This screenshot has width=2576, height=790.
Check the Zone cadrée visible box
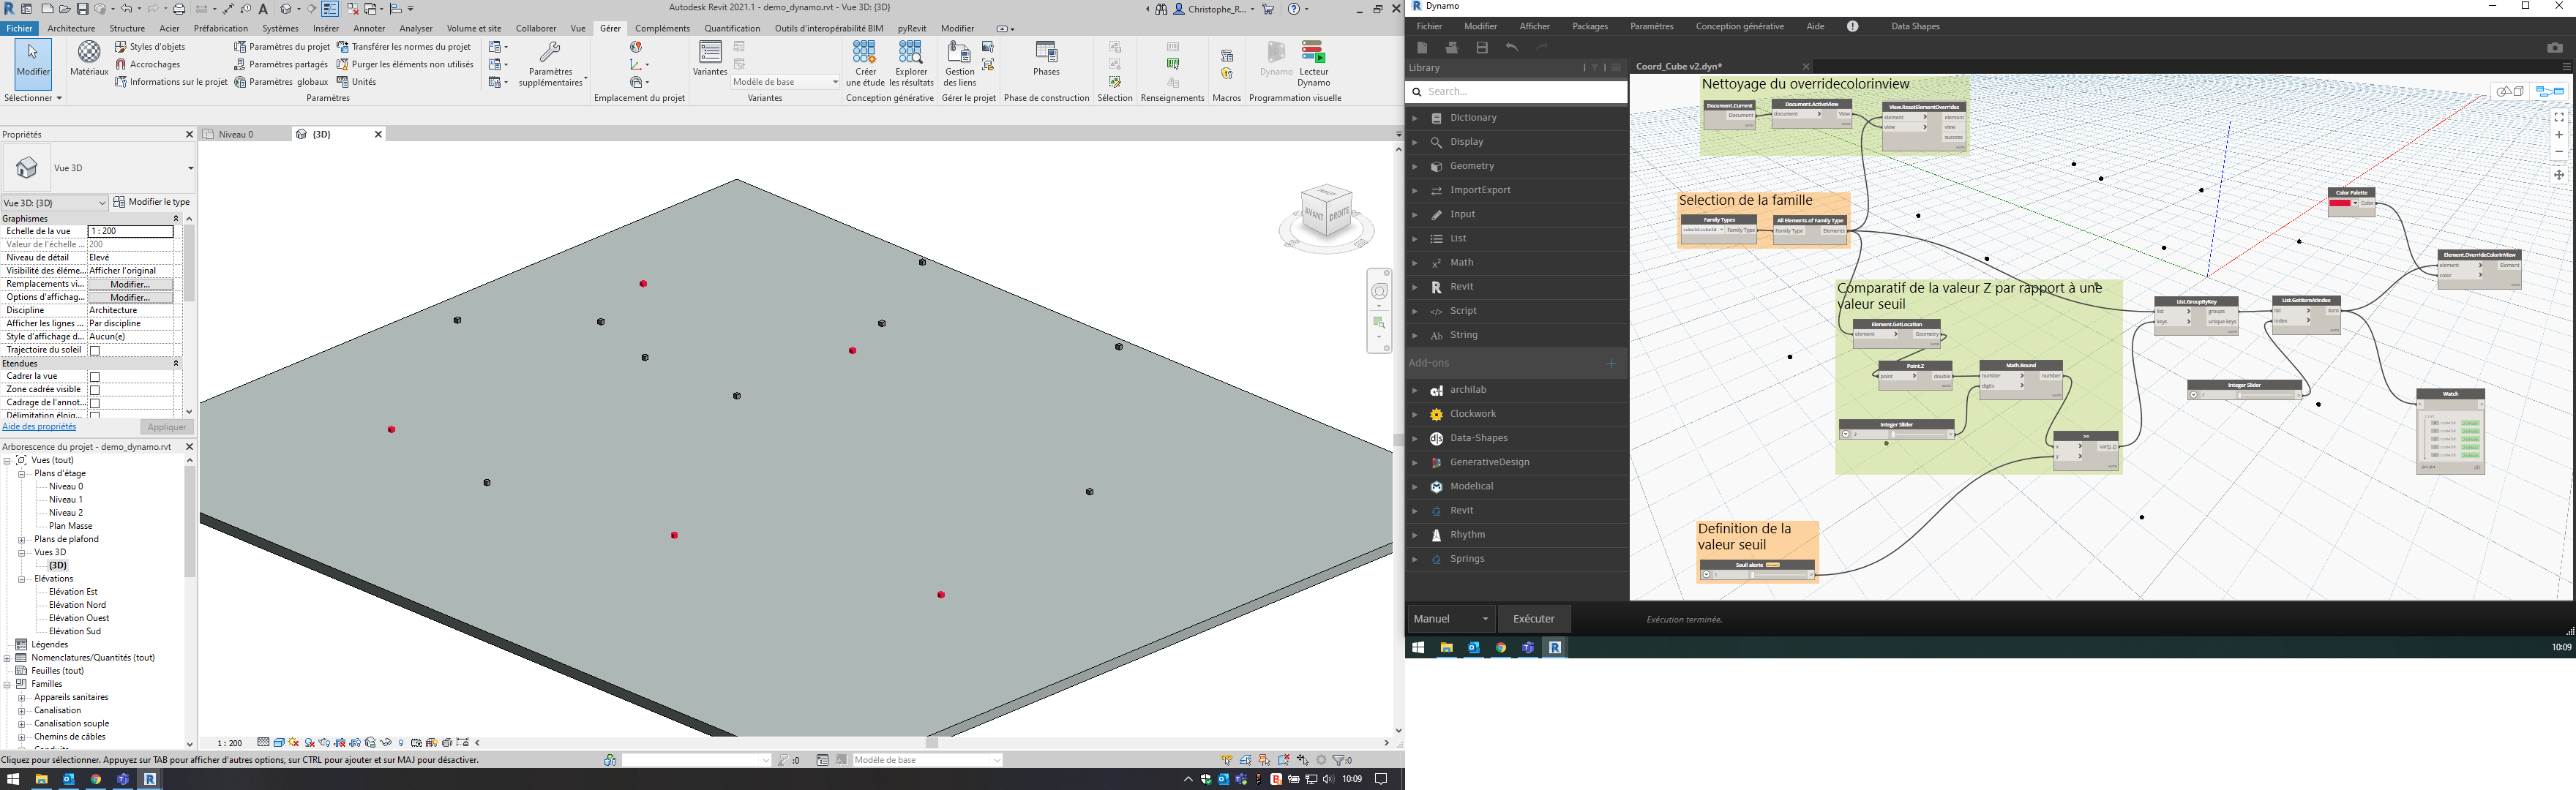click(x=95, y=390)
